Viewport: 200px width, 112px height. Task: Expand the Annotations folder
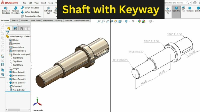click(x=7, y=47)
